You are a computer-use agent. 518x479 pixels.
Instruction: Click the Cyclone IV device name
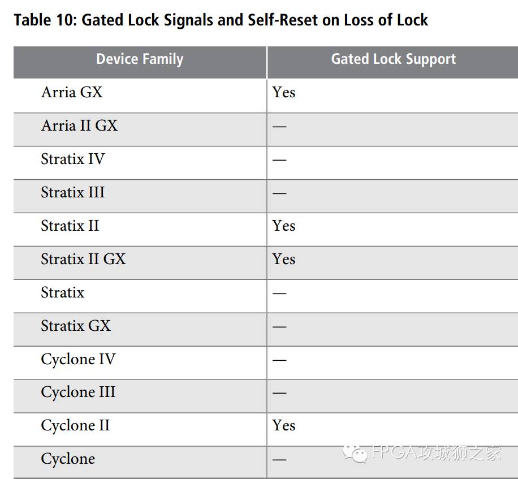tap(78, 360)
